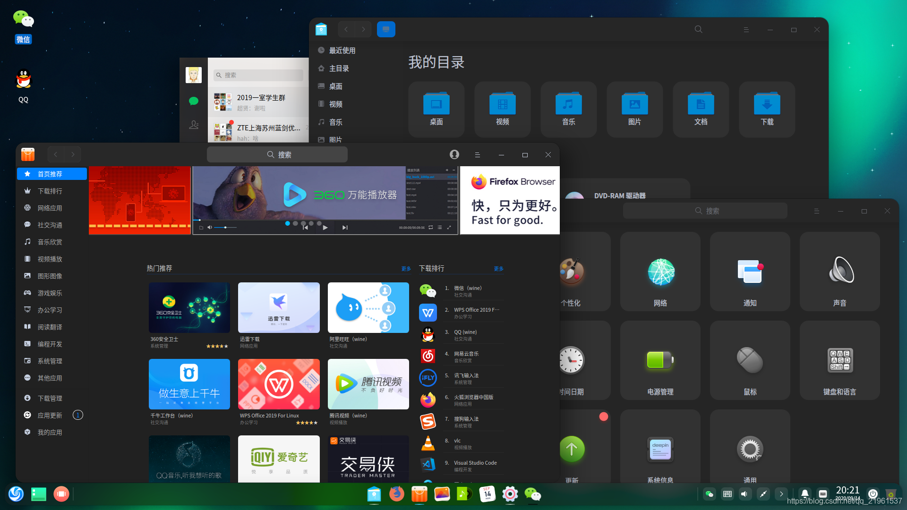Screen dimensions: 907x510
Task: Open 搜狗输入法 in download ranking
Action: click(462, 422)
